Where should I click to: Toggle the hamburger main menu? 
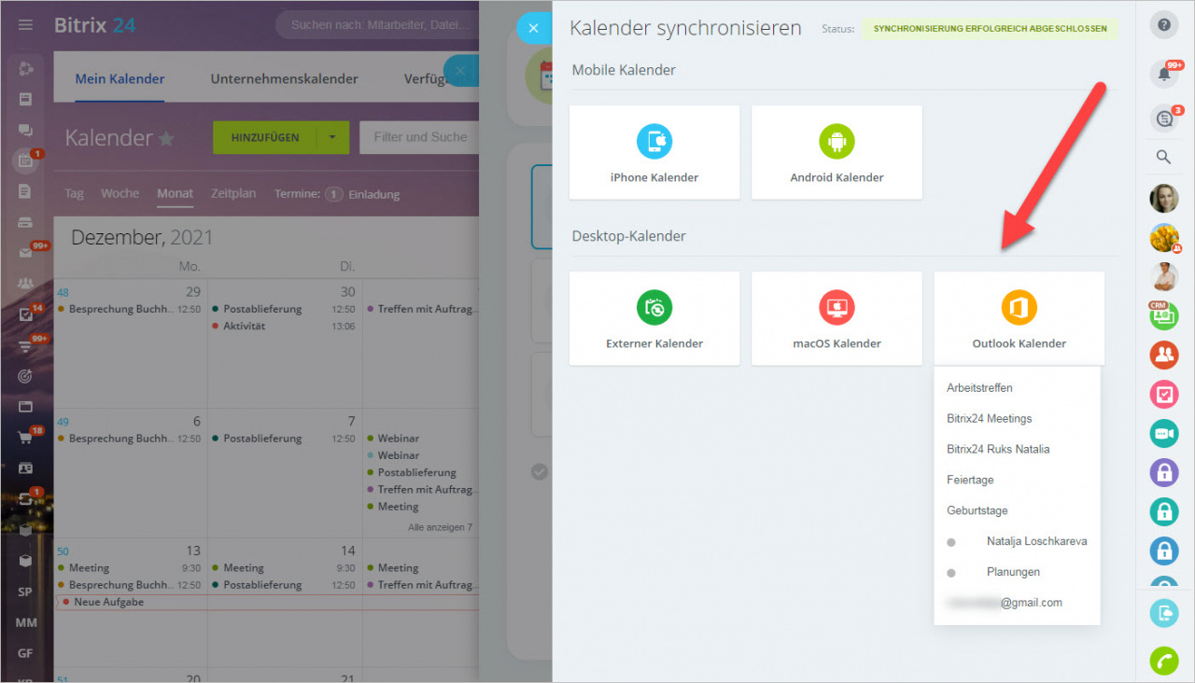pos(26,25)
